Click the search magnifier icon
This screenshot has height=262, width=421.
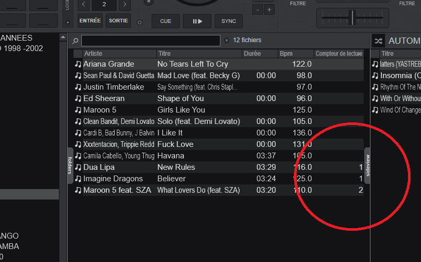[76, 41]
